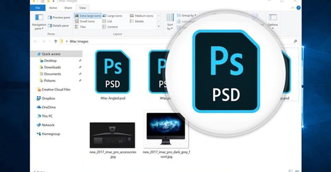Select Large icons layout
The width and height of the screenshot is (331, 172).
click(112, 16)
